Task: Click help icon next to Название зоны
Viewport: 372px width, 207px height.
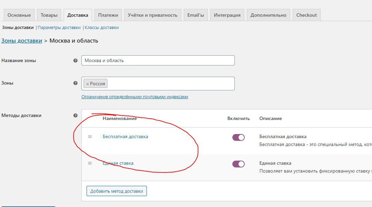Action: pyautogui.click(x=75, y=61)
